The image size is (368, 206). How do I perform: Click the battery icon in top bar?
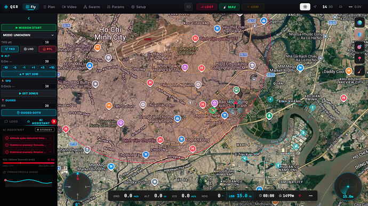pos(341,7)
